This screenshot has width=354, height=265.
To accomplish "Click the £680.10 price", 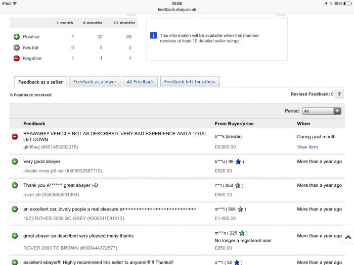I will coord(223,194).
